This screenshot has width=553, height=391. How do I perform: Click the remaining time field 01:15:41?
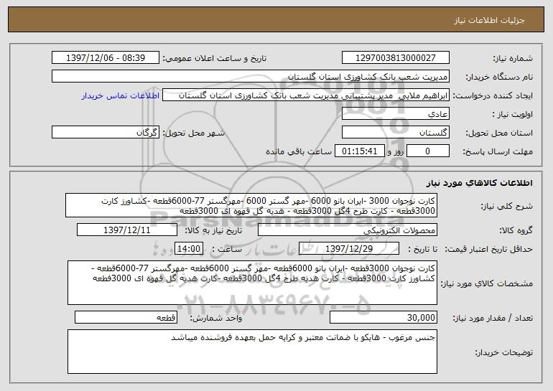pyautogui.click(x=359, y=151)
